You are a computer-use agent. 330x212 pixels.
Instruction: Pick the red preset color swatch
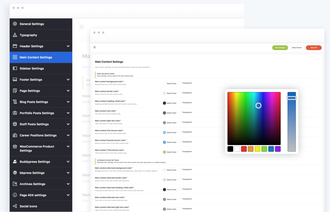(244, 149)
